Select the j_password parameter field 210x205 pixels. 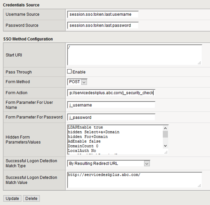111,117
